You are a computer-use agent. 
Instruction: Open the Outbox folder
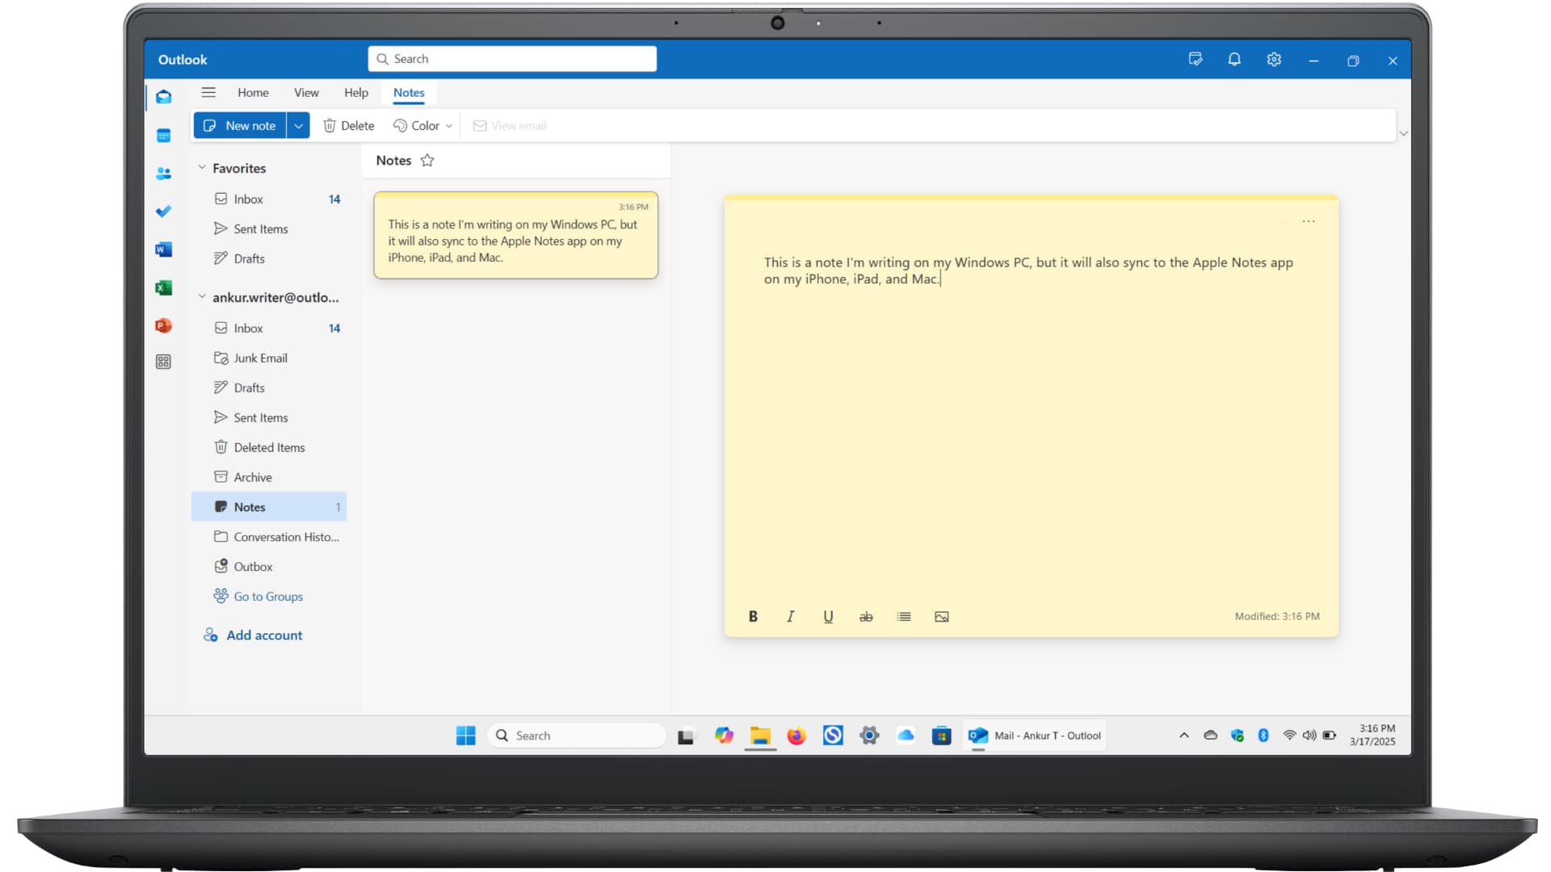click(x=269, y=567)
